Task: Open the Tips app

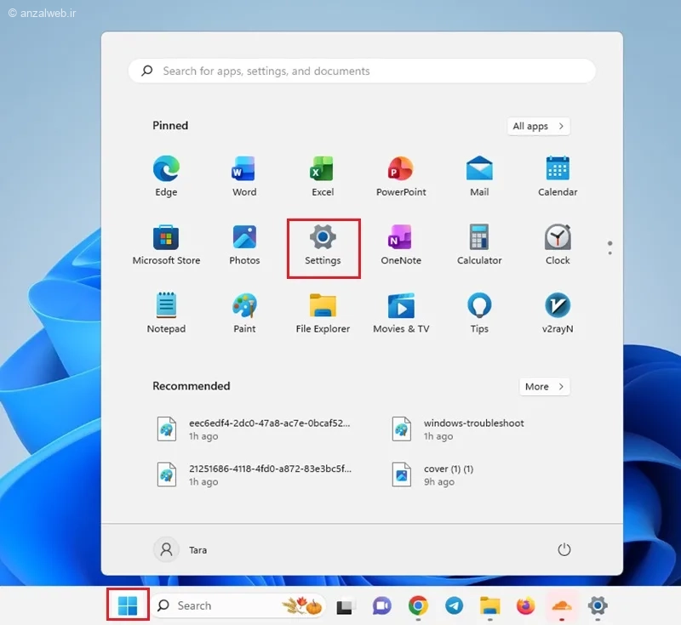Action: coord(479,313)
